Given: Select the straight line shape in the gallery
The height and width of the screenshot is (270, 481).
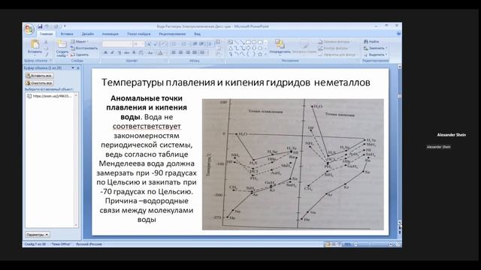Looking at the screenshot, I should click(x=237, y=42).
